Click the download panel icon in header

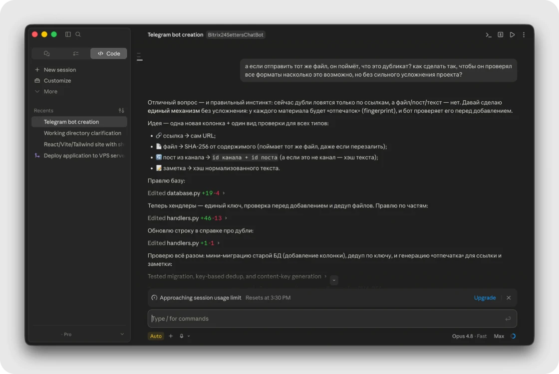[x=501, y=34]
